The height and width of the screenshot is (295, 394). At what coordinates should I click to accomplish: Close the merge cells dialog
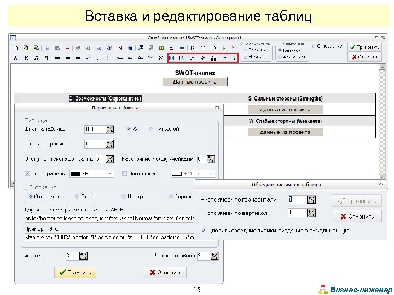[381, 185]
